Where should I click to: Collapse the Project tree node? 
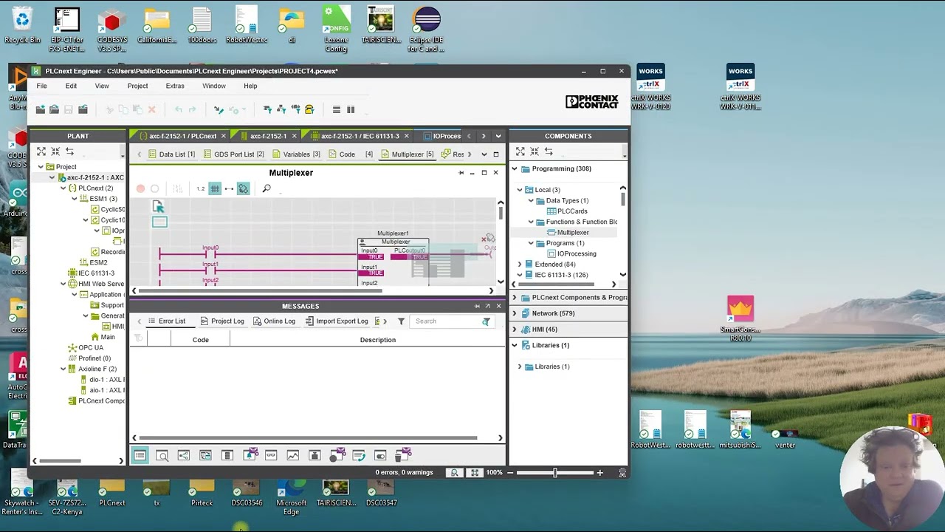pos(41,167)
